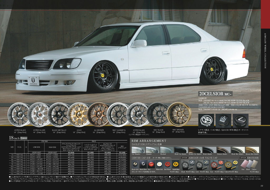Click the Toyota emblem ornament cap

[206, 120]
